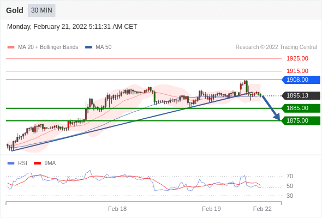Click the 30 MIN timeframe button
The image size is (322, 218).
pyautogui.click(x=41, y=10)
